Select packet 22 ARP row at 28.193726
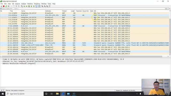Image resolution: width=171 pixels, height=96 pixels. 84,54
